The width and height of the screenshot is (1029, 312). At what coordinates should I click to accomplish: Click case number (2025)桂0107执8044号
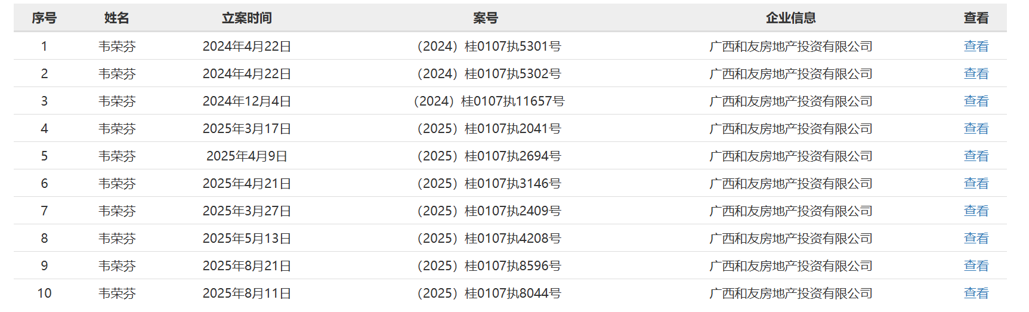pos(489,293)
